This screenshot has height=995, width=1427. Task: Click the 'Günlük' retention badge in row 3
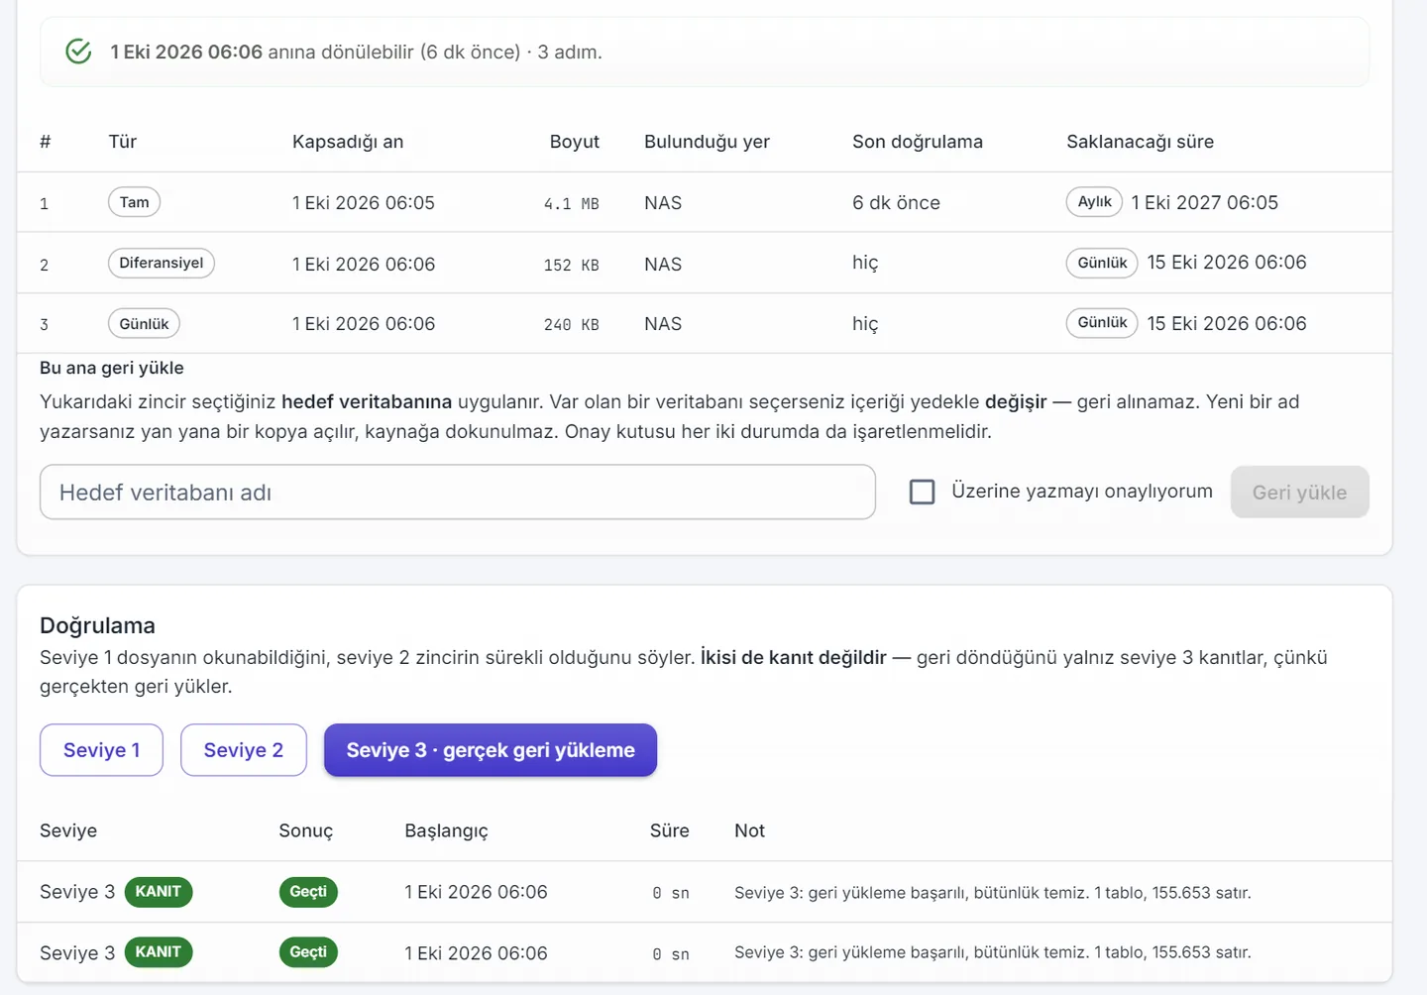point(1102,323)
